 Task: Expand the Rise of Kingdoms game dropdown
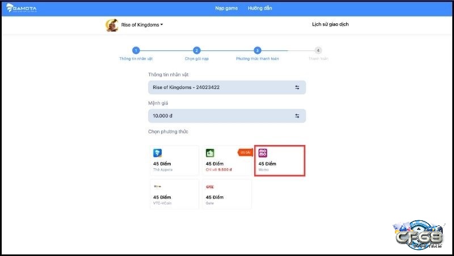coord(142,25)
